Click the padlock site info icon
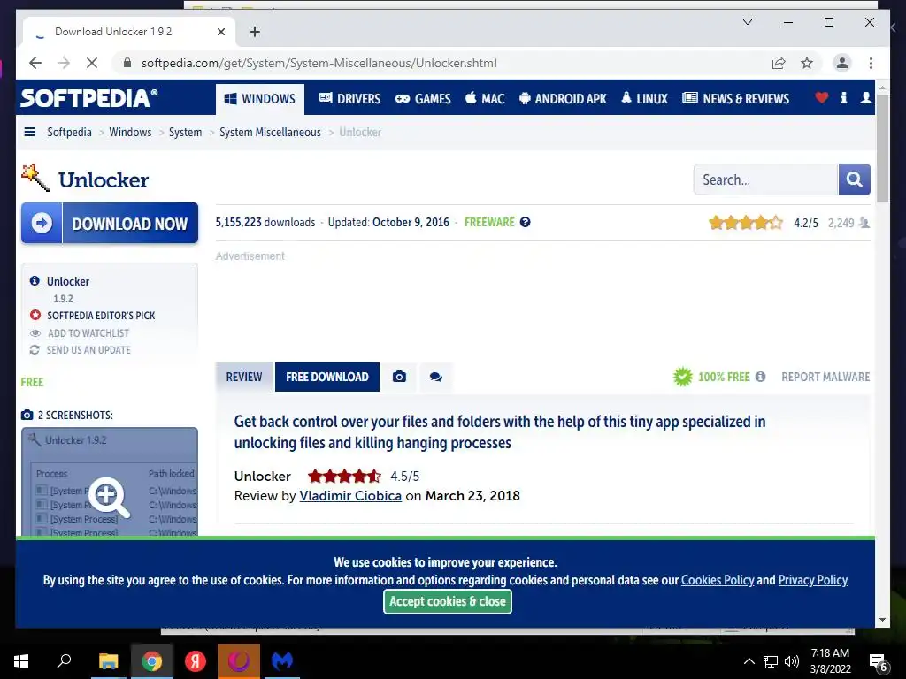 [127, 63]
